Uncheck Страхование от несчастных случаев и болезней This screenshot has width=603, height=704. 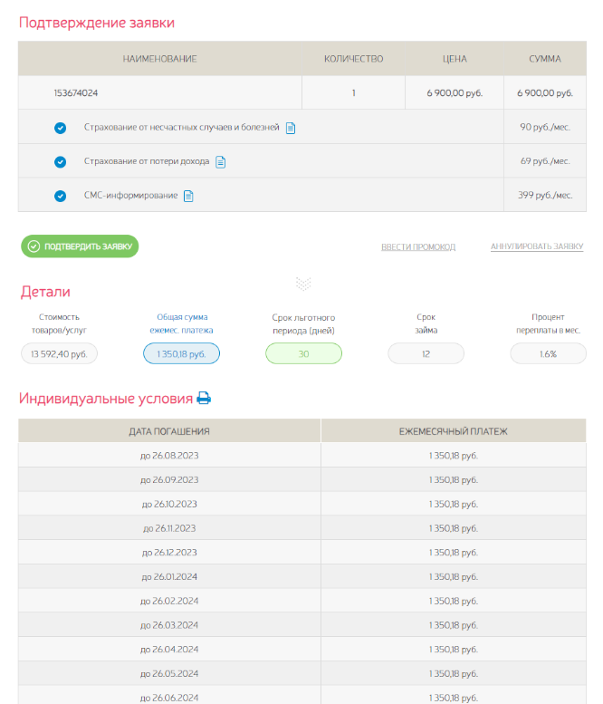click(x=60, y=128)
